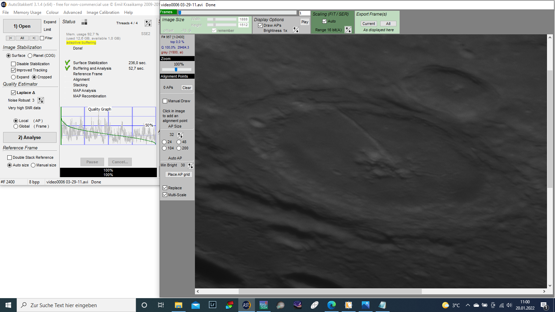Adjust the Noise Robust stepper icon
Image resolution: width=555 pixels, height=312 pixels.
pos(41,100)
